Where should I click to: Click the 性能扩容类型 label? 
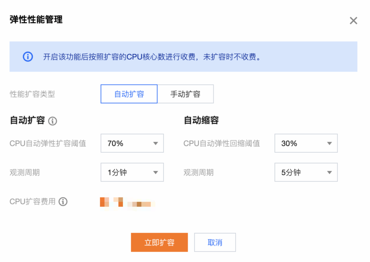pyautogui.click(x=32, y=94)
